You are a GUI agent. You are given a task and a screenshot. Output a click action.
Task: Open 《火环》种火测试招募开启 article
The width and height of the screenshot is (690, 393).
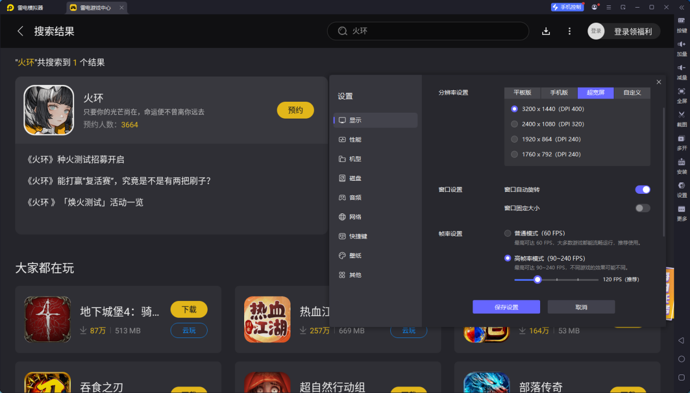(76, 159)
